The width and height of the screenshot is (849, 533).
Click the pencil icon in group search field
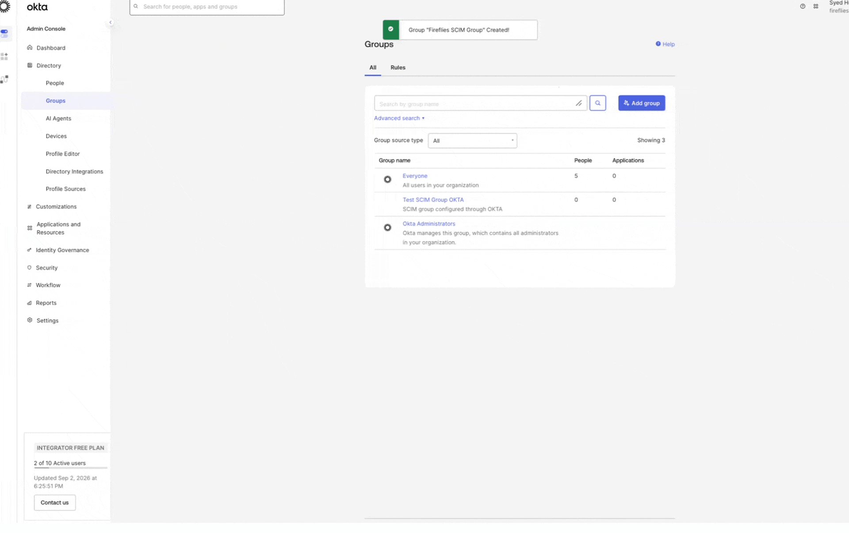click(x=578, y=104)
